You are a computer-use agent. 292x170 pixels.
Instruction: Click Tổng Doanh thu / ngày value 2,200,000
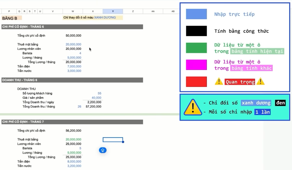[x=94, y=102]
